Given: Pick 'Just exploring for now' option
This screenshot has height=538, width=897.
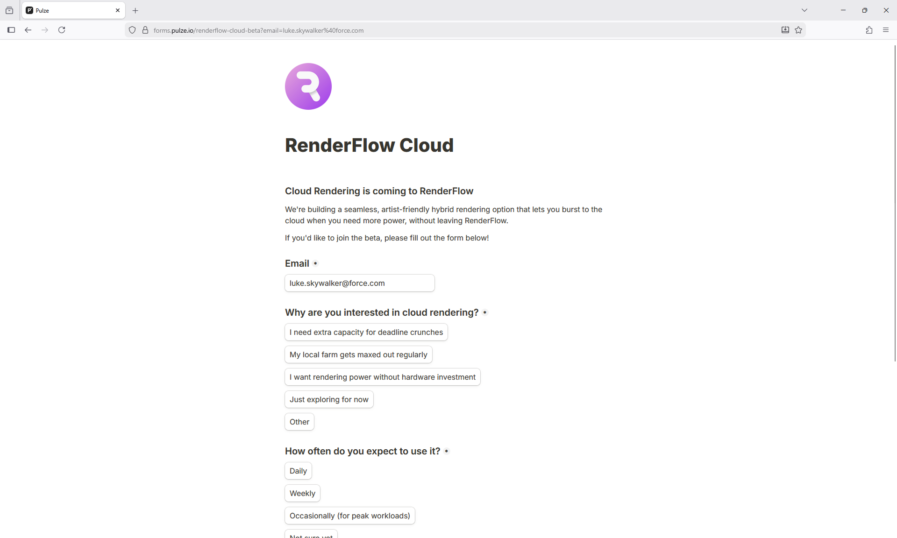Looking at the screenshot, I should (x=329, y=399).
